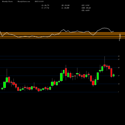
Task: Click the 7 price axis label
Action: pyautogui.click(x=118, y=92)
